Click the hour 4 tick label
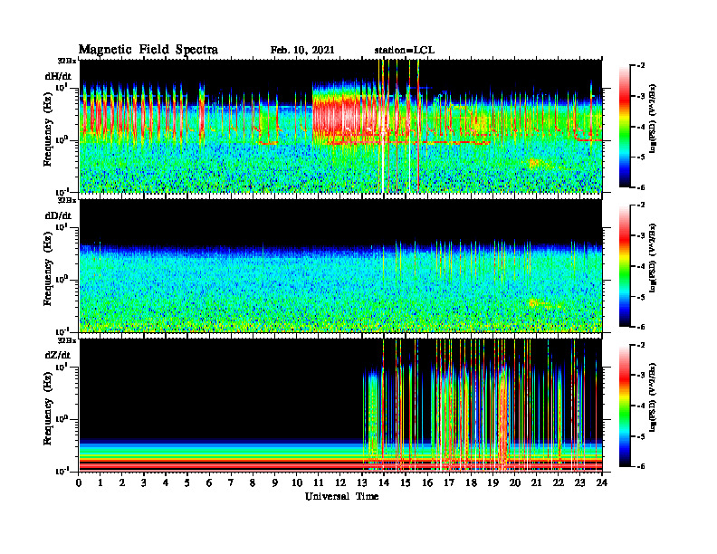 pyautogui.click(x=166, y=482)
